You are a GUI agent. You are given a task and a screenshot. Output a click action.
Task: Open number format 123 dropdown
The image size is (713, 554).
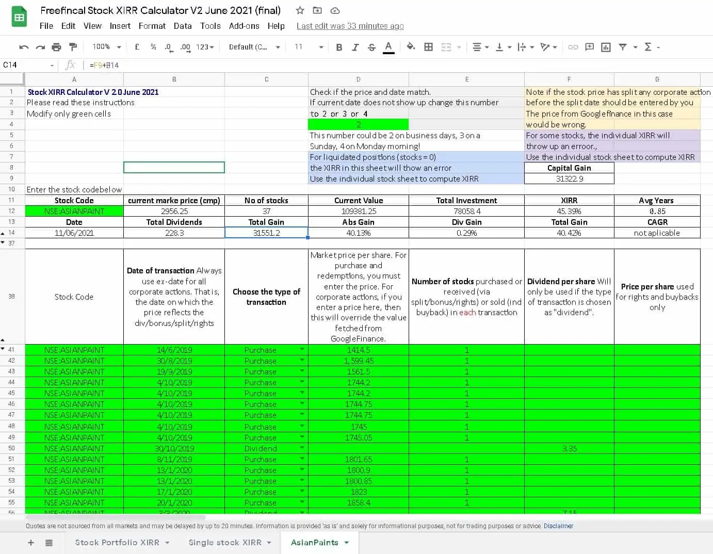tap(205, 47)
